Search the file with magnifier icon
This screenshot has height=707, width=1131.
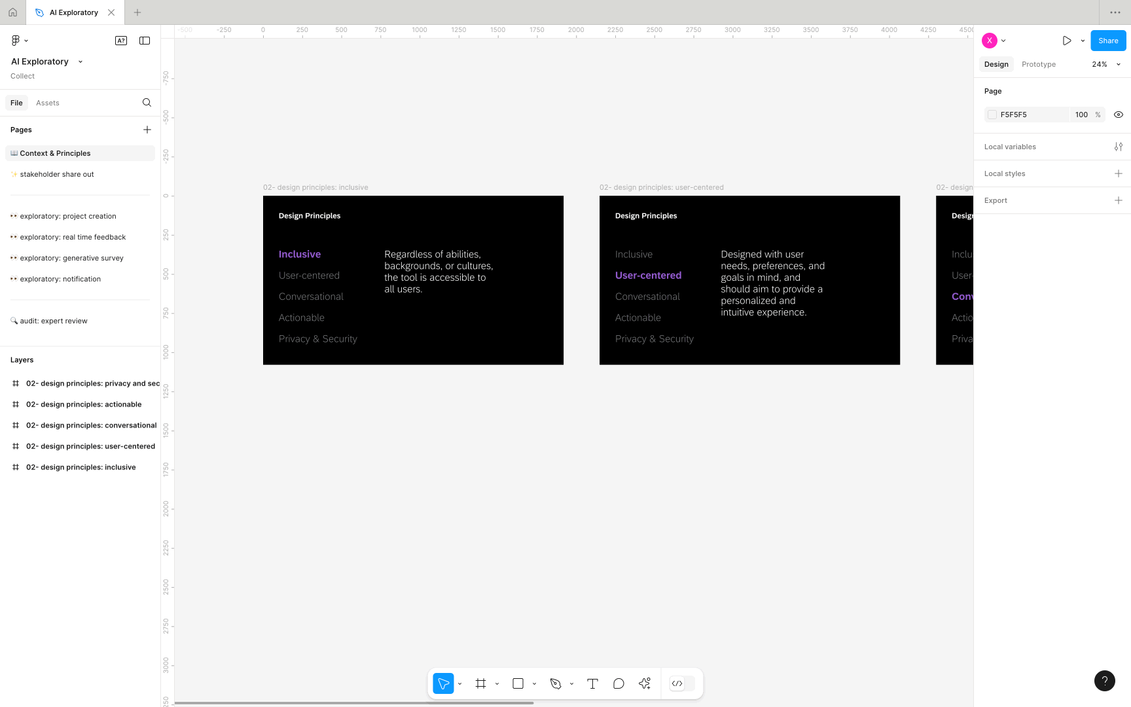click(x=147, y=103)
